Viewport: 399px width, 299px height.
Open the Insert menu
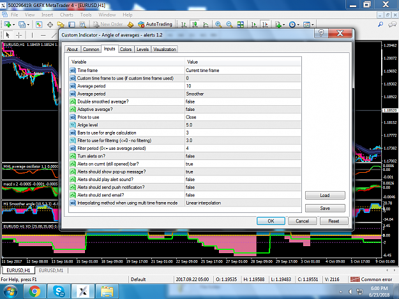click(x=47, y=15)
